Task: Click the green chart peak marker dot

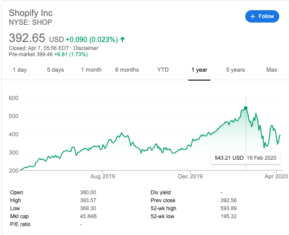Action: (246, 108)
